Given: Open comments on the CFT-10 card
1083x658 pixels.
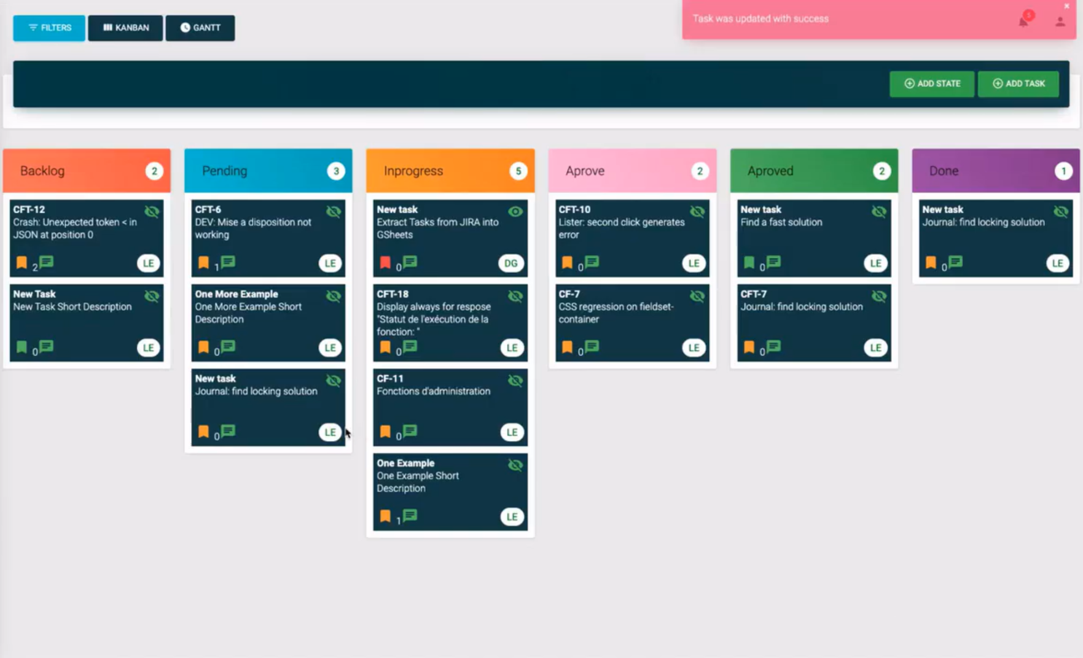Looking at the screenshot, I should click(x=592, y=262).
